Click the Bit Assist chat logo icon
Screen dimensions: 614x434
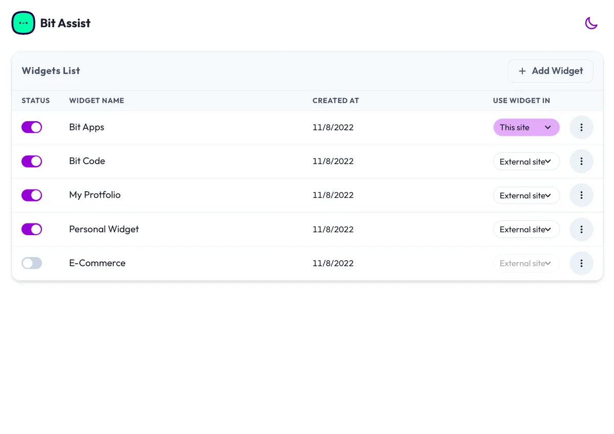point(24,23)
